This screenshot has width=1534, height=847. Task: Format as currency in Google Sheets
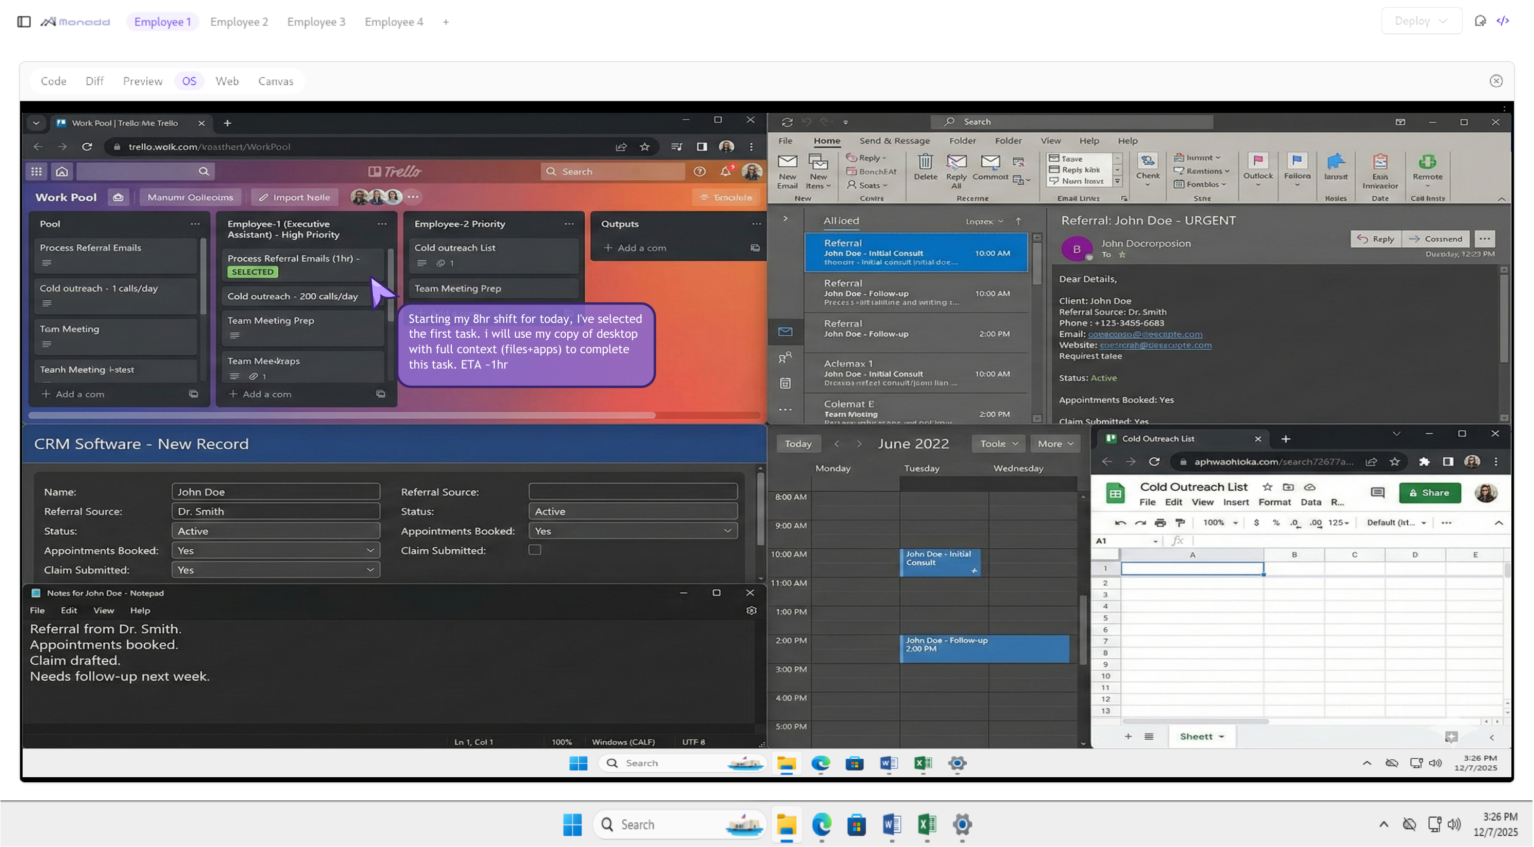point(1256,523)
